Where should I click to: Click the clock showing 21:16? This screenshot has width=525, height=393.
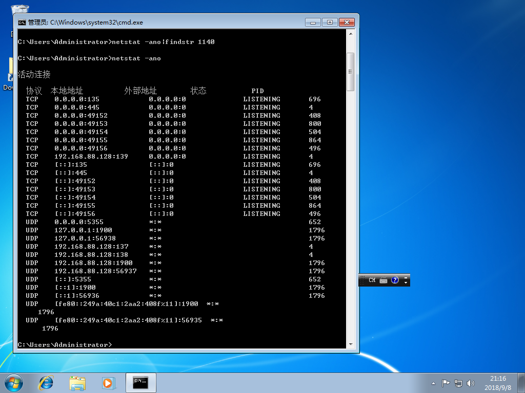pos(498,383)
